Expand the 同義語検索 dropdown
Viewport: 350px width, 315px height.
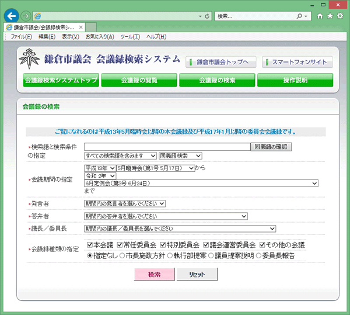coord(180,156)
